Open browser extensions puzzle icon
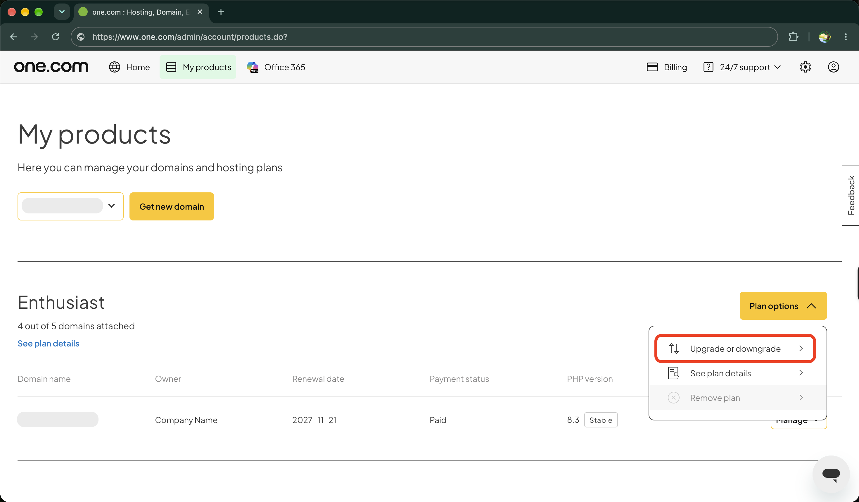Image resolution: width=859 pixels, height=502 pixels. tap(793, 37)
